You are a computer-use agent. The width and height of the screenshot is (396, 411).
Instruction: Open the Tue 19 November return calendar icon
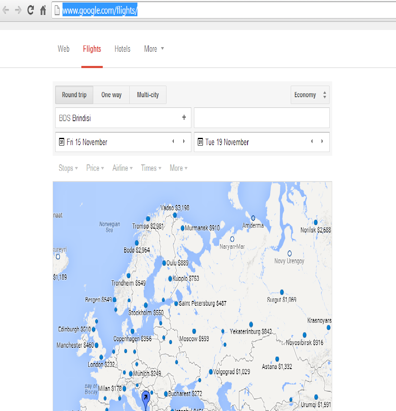point(200,142)
